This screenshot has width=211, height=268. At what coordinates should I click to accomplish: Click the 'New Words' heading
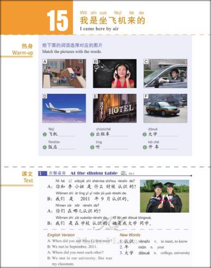click(x=130, y=235)
